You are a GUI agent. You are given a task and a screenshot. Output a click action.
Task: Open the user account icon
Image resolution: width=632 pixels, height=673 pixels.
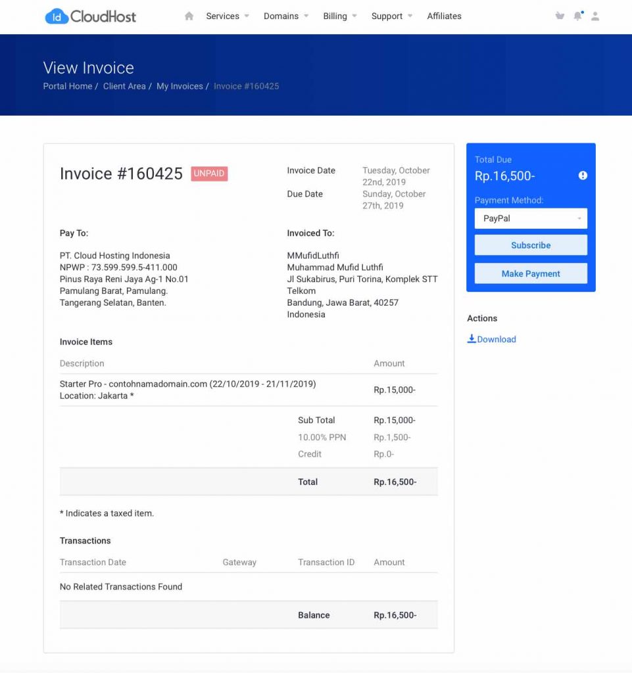pyautogui.click(x=595, y=16)
